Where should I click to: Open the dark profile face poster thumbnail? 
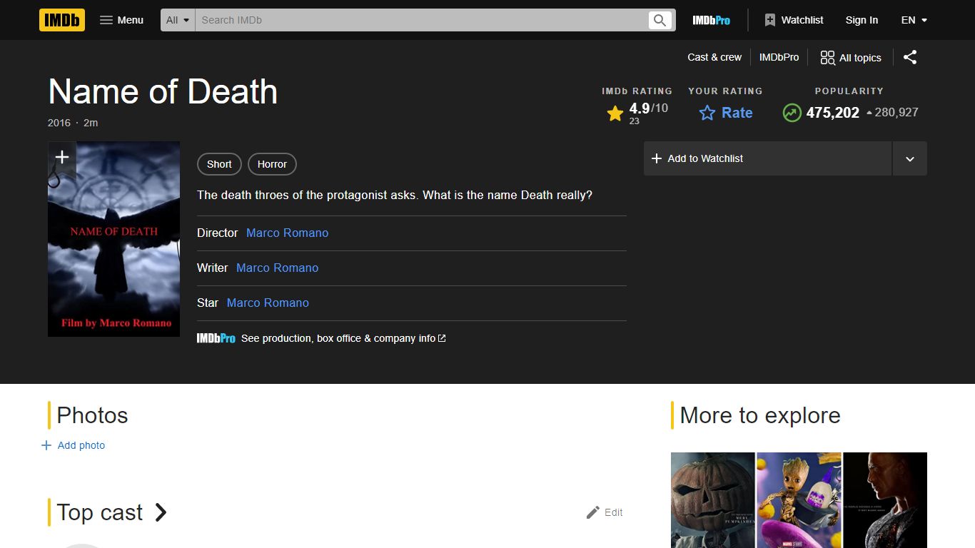click(885, 500)
